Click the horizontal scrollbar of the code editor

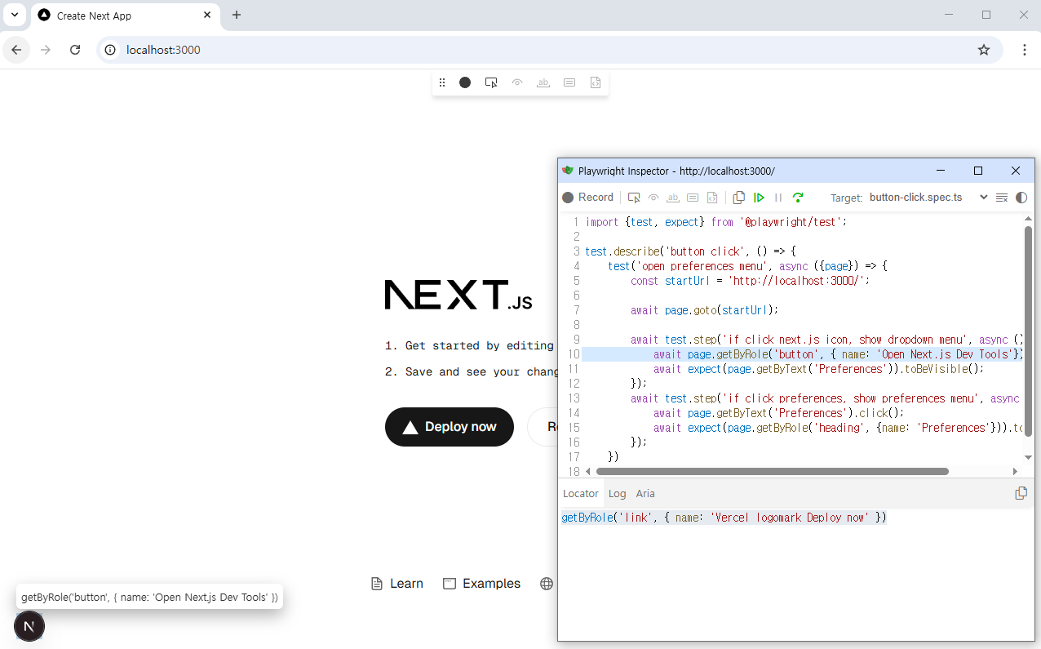tap(773, 471)
